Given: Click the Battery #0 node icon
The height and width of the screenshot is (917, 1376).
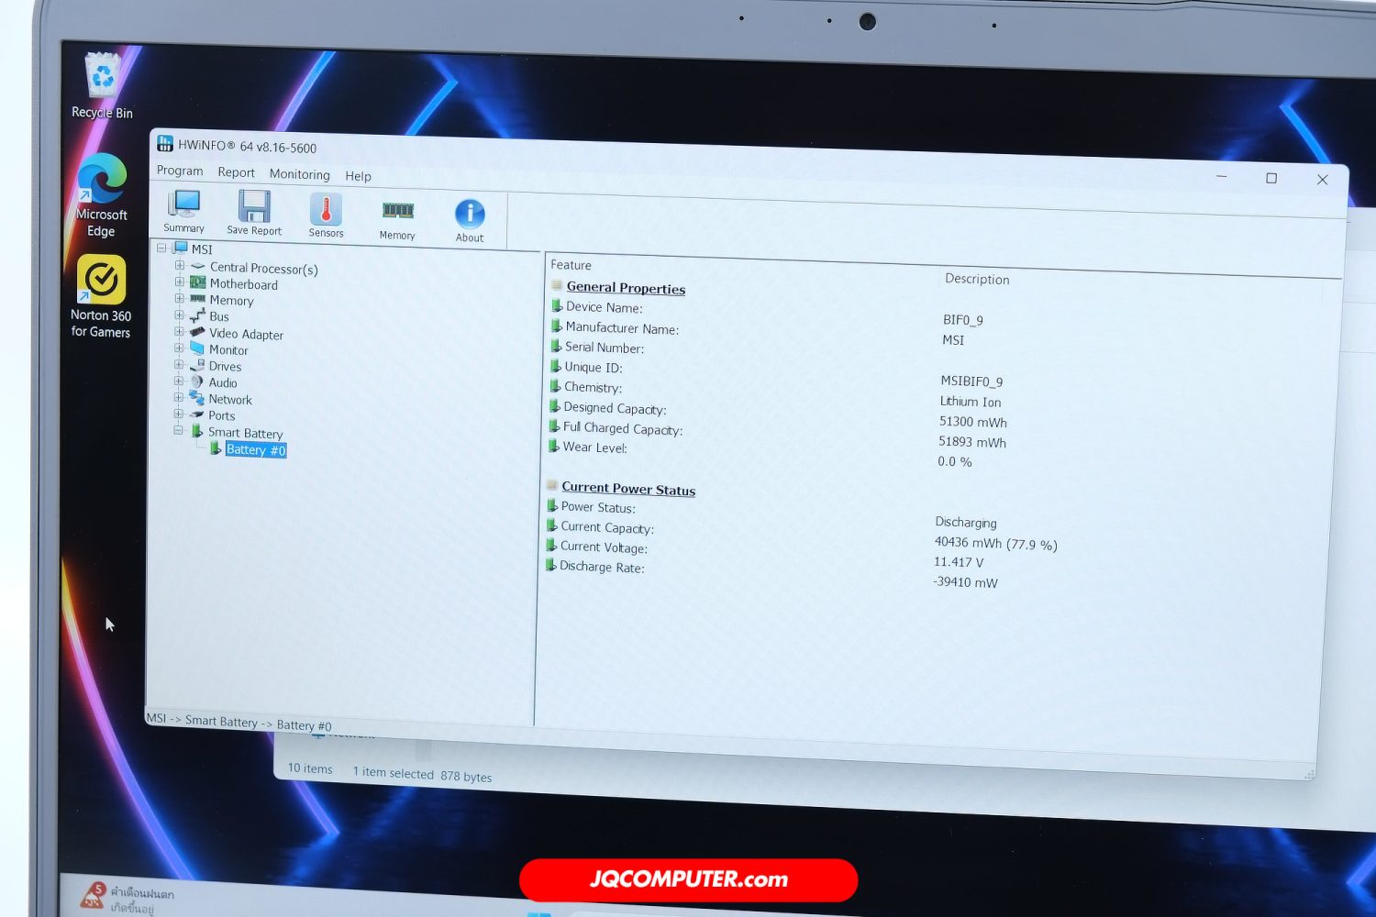Looking at the screenshot, I should point(215,448).
